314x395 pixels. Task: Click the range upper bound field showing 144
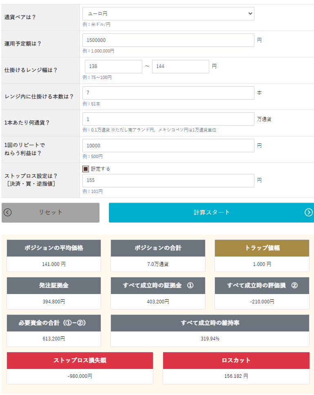pyautogui.click(x=181, y=66)
